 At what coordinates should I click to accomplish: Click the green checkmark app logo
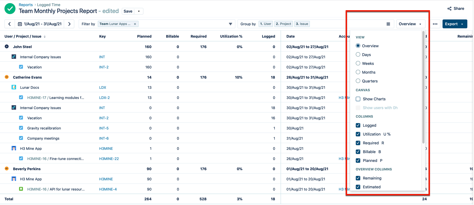click(x=10, y=9)
